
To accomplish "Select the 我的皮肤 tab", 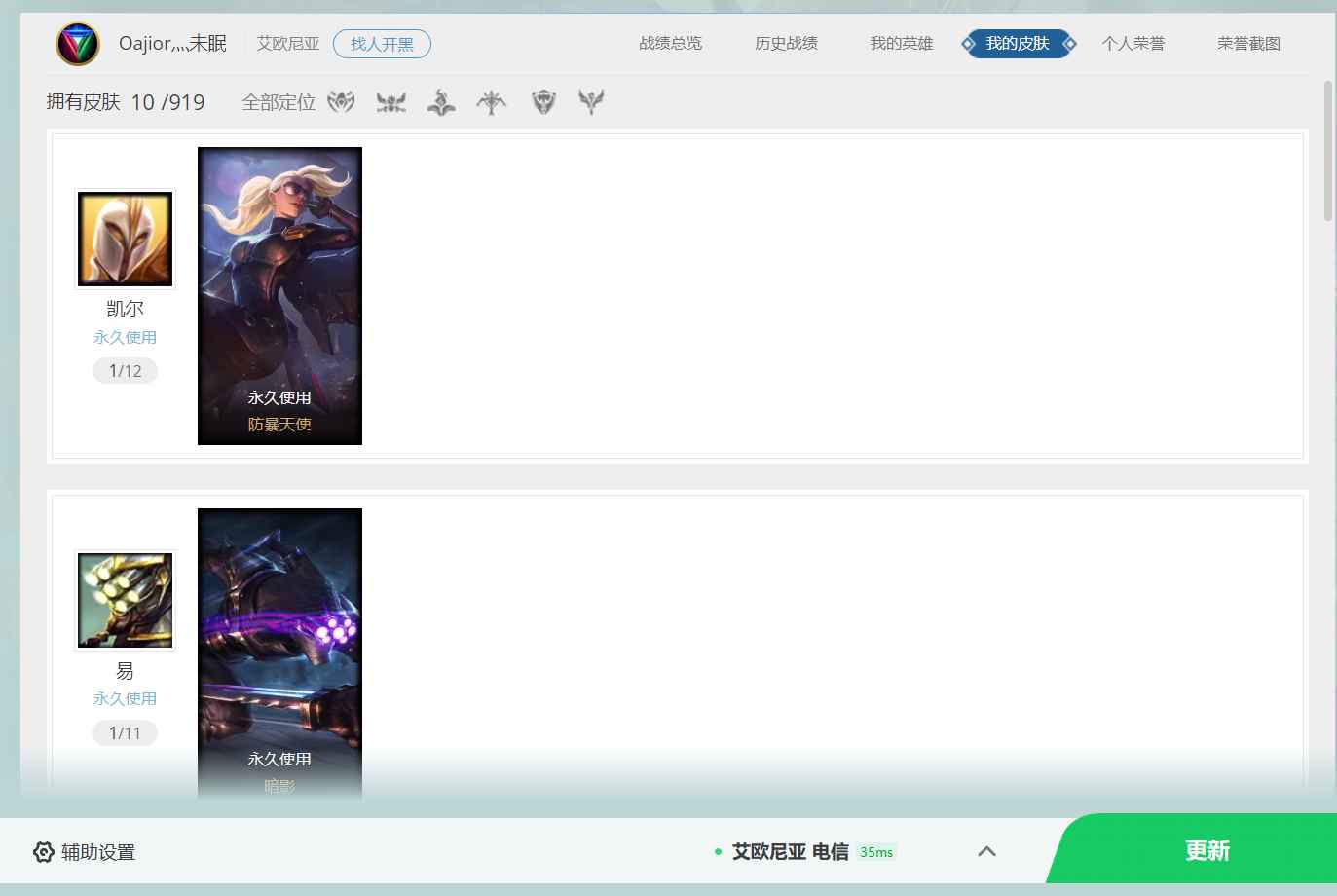I will pyautogui.click(x=1019, y=44).
